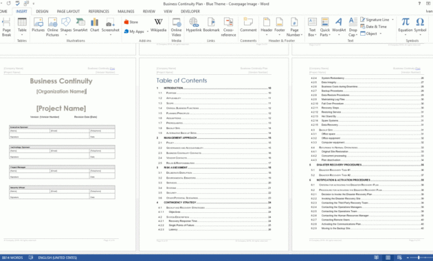Click the [Organization Name] placeholder
433x261 pixels.
(61, 91)
